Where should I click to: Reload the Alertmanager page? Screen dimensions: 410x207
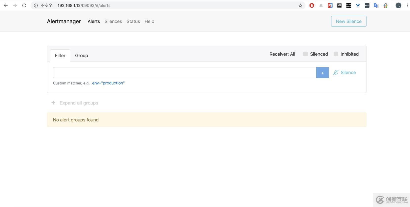tap(24, 5)
